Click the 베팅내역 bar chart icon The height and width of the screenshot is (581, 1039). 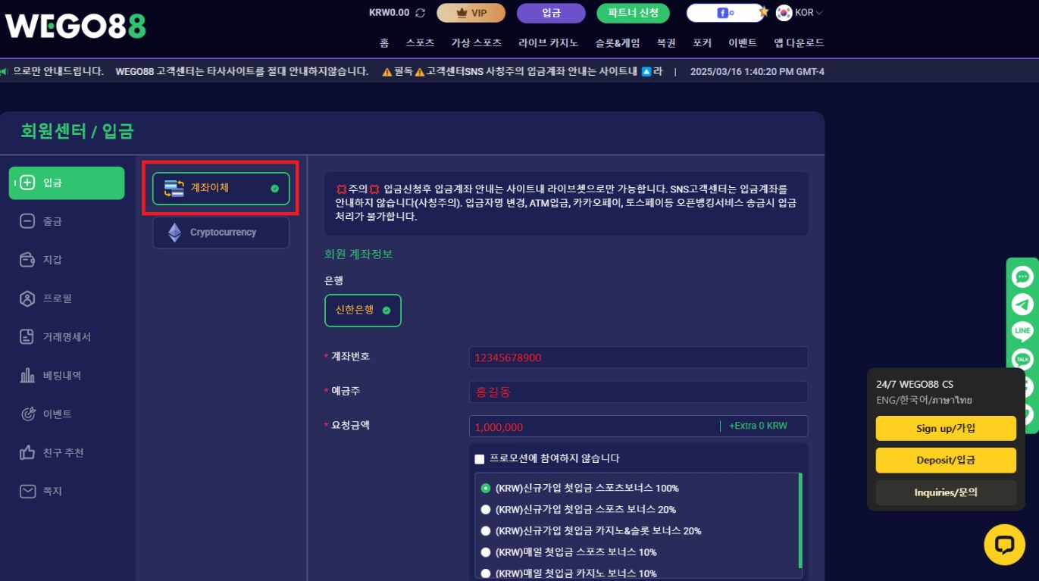pyautogui.click(x=27, y=376)
